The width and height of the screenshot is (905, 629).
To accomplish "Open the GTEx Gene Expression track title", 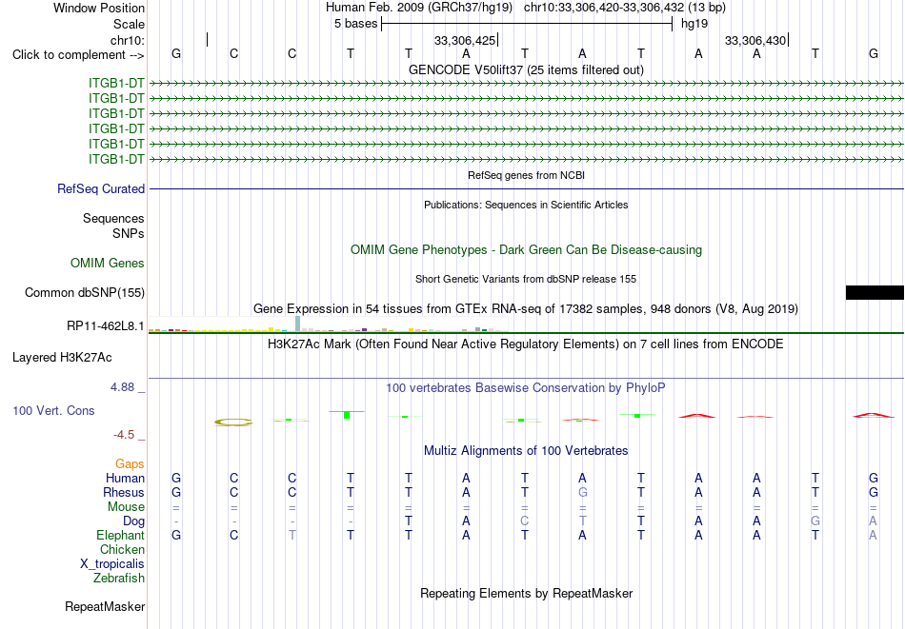I will [x=526, y=309].
